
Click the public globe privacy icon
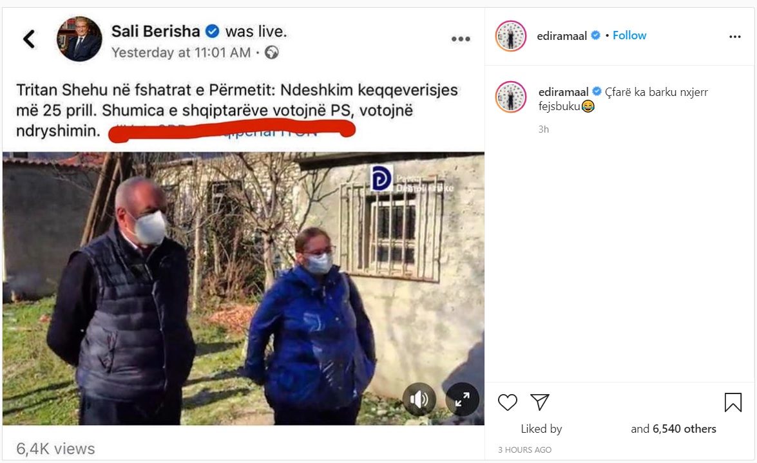(272, 52)
